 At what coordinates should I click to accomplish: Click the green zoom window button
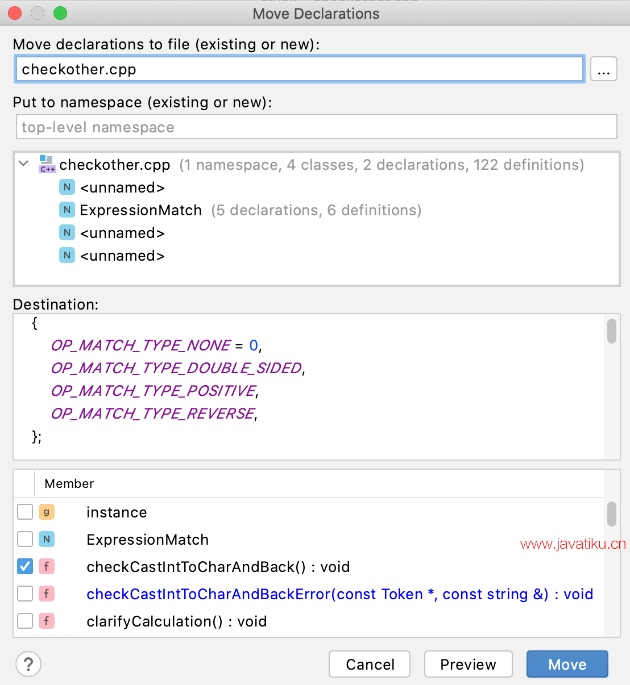coord(60,13)
